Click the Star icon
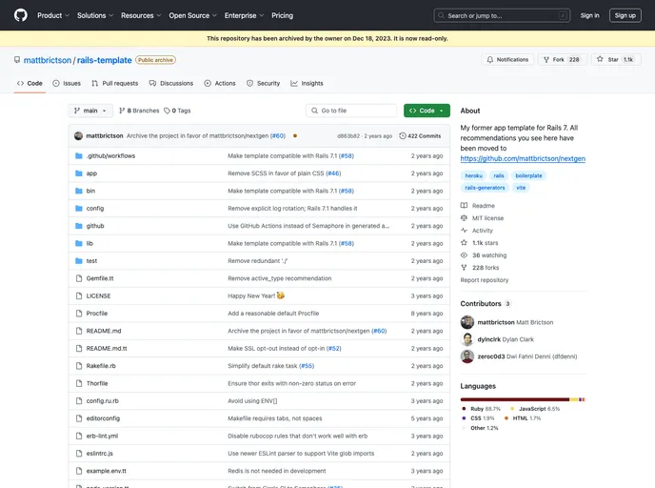The height and width of the screenshot is (488, 655). click(x=600, y=59)
